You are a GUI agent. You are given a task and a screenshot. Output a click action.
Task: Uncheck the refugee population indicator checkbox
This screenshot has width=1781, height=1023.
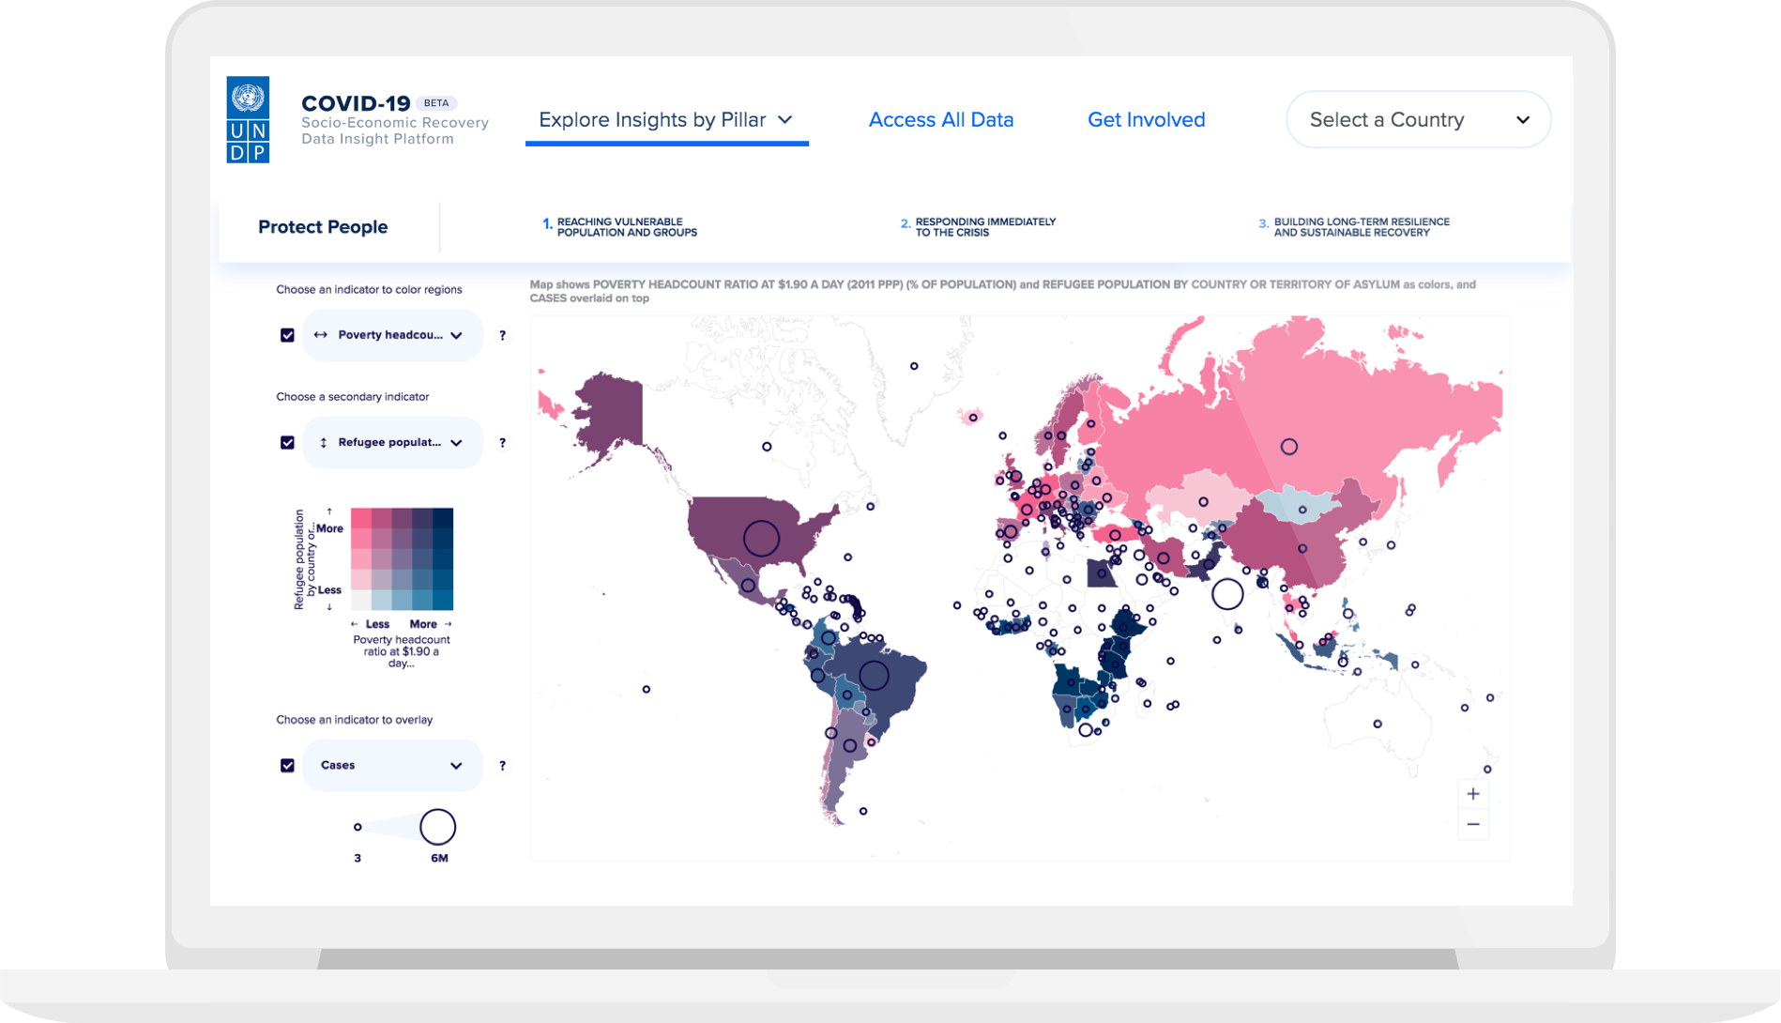(287, 443)
